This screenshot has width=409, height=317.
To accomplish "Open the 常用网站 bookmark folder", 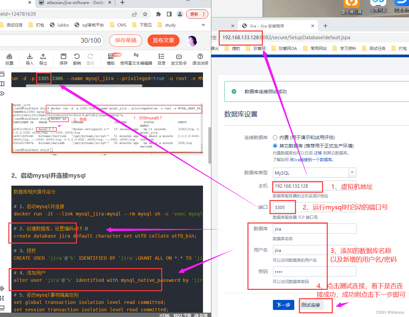I will [x=315, y=48].
